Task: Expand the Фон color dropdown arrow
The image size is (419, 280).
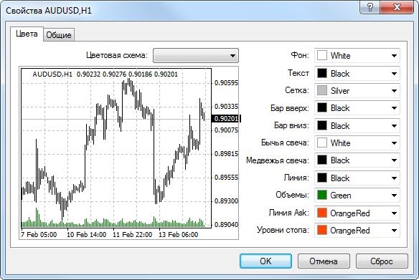Action: [394, 56]
